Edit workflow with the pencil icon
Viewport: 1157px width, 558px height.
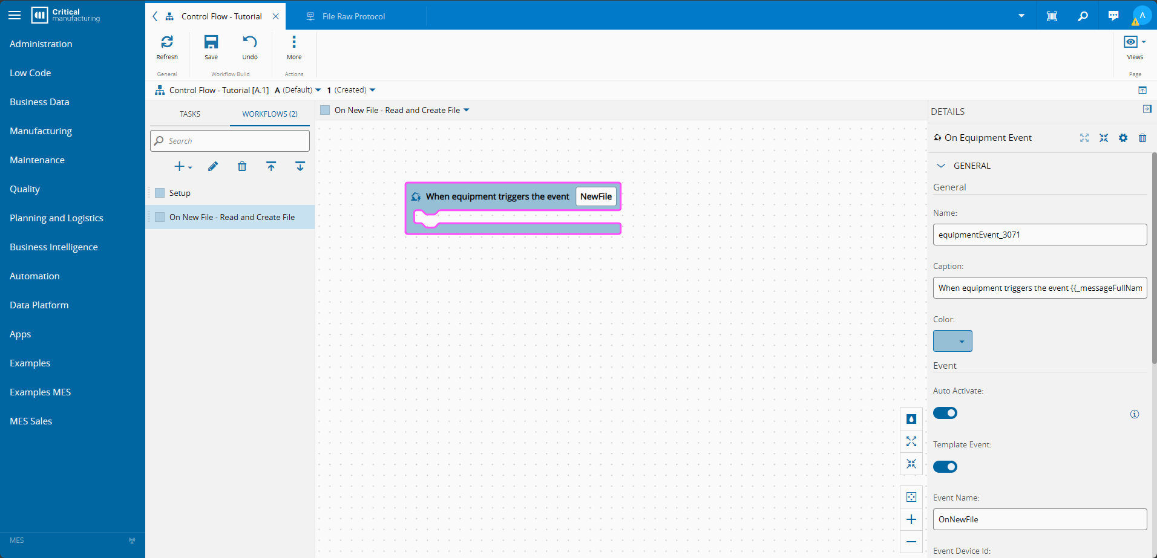click(213, 167)
